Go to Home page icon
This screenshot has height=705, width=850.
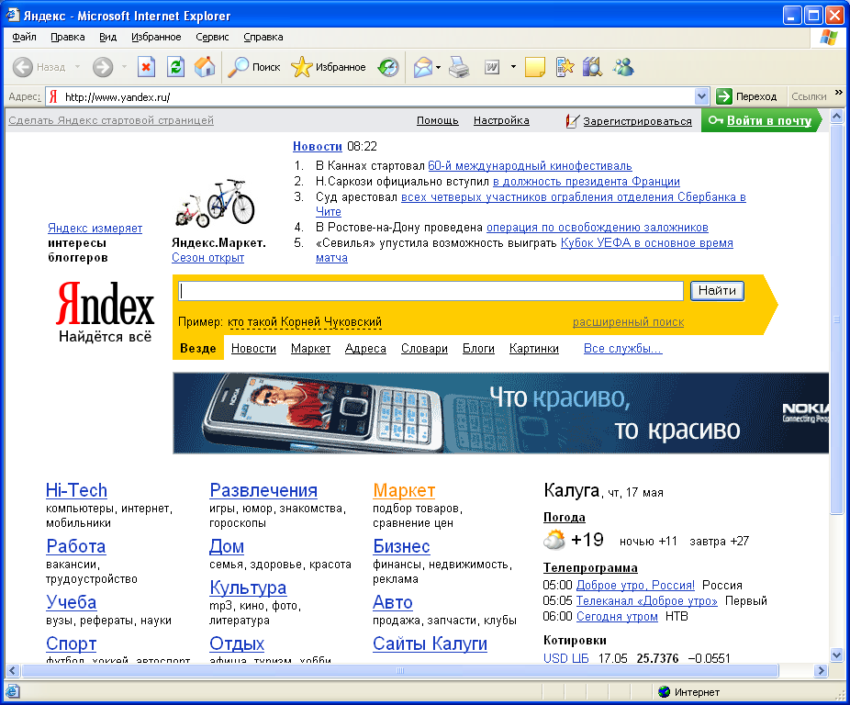(205, 67)
